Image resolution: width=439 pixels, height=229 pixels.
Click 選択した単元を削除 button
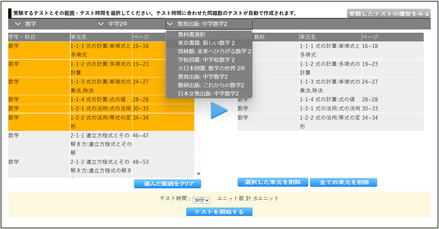[x=273, y=182]
